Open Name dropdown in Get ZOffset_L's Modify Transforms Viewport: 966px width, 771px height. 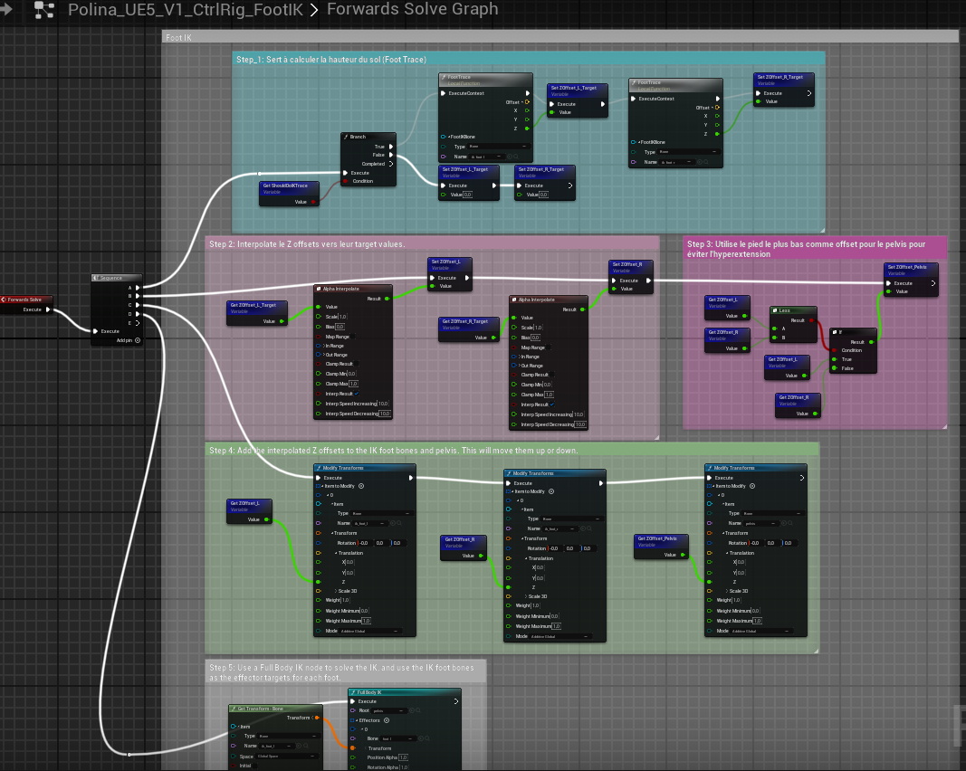[x=370, y=523]
